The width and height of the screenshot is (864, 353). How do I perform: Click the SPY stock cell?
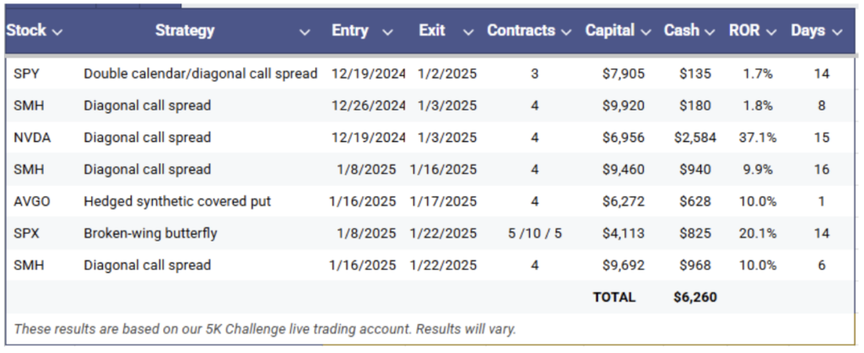click(26, 73)
